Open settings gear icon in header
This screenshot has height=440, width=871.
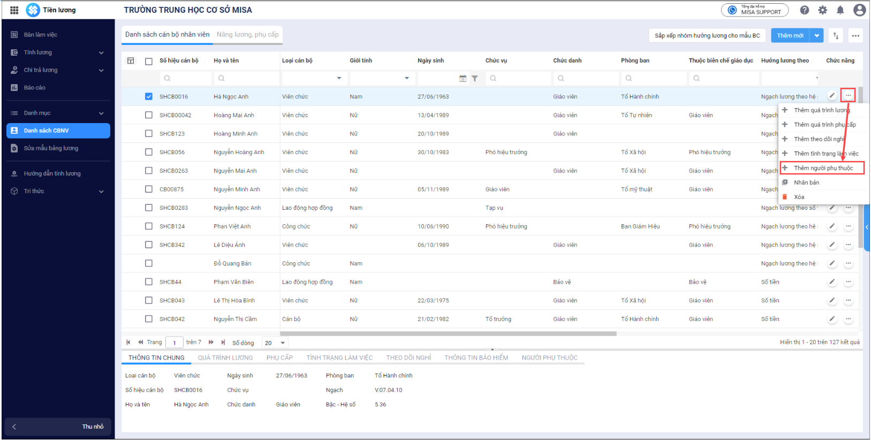coord(822,10)
